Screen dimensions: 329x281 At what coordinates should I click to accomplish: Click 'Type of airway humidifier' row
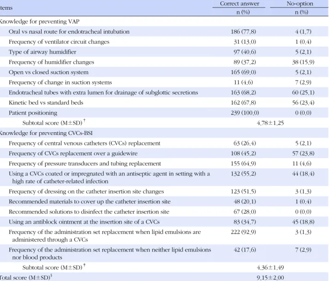pos(164,52)
